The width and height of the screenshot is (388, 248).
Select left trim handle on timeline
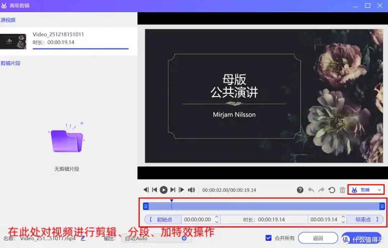pos(146,206)
